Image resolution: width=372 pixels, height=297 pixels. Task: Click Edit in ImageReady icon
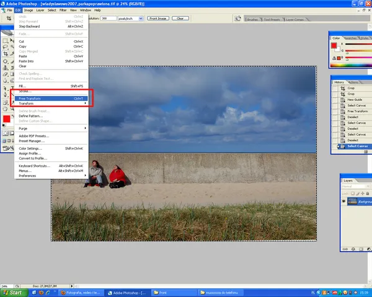click(7, 148)
